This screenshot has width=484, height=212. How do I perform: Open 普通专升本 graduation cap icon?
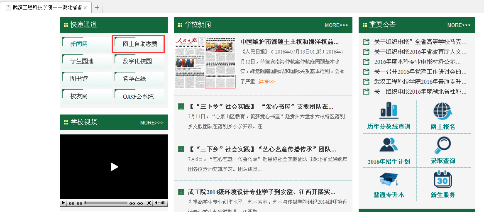click(x=389, y=179)
